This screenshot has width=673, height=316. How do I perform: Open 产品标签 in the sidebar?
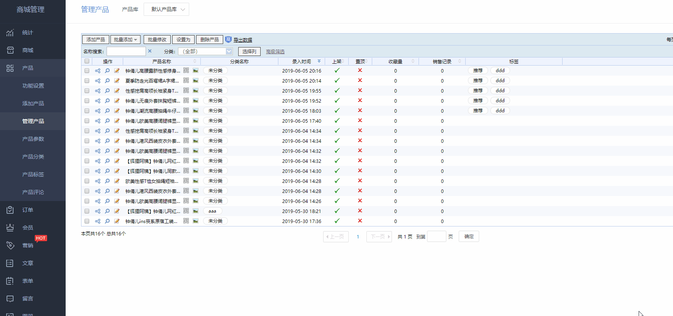tap(33, 174)
